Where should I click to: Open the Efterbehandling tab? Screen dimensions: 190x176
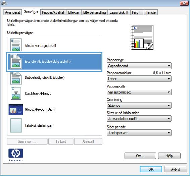[95, 12]
